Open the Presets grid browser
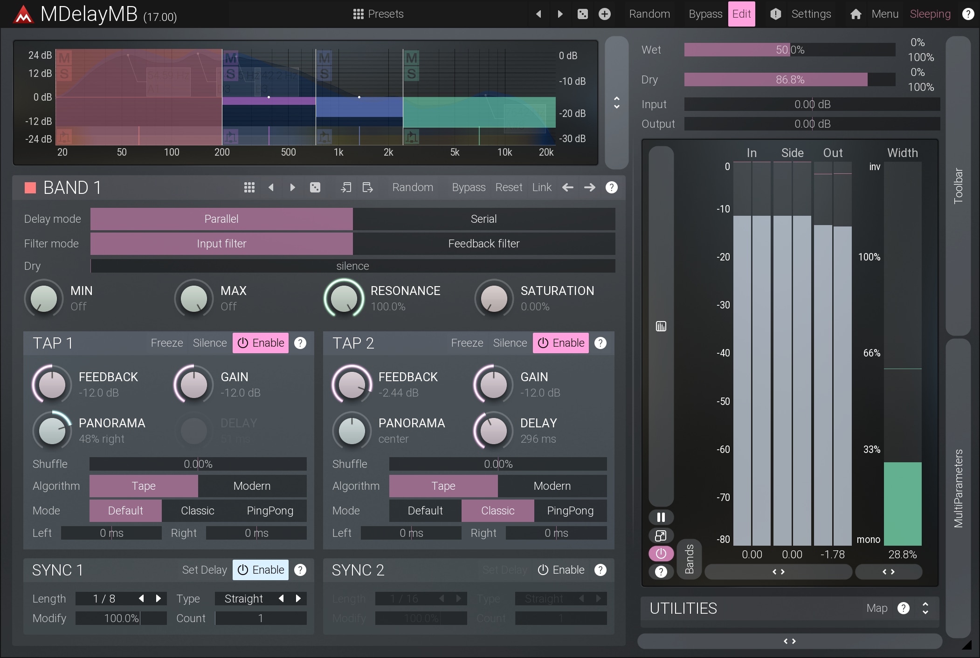 (378, 14)
